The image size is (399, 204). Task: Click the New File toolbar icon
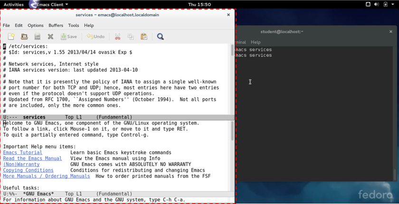point(11,36)
